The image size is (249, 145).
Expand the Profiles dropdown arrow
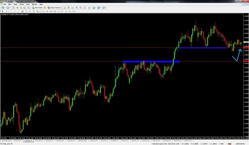click(10, 8)
